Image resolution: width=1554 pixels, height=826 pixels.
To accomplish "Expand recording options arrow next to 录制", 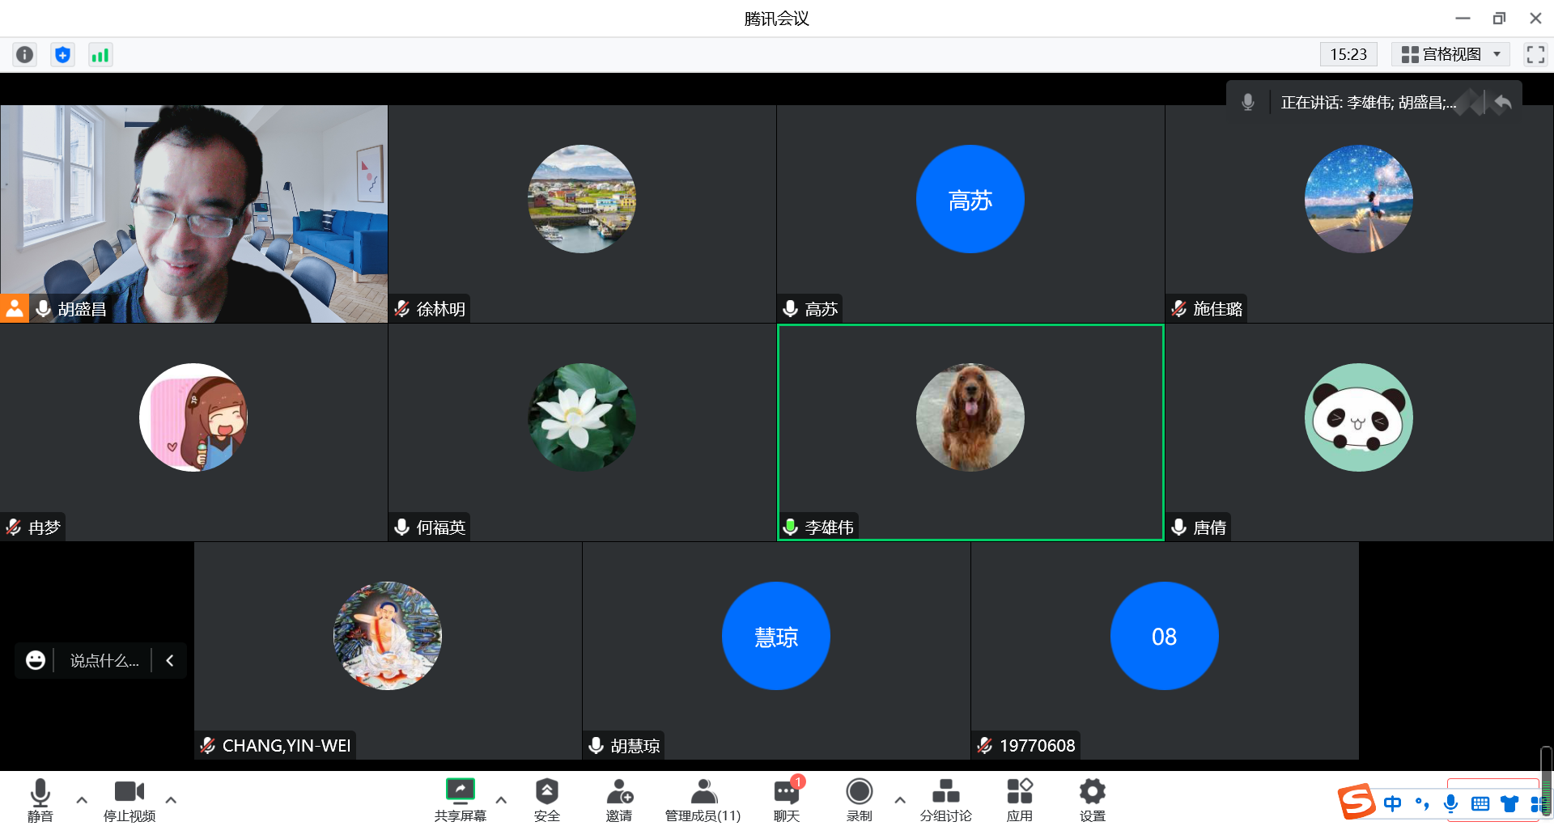I will (900, 799).
